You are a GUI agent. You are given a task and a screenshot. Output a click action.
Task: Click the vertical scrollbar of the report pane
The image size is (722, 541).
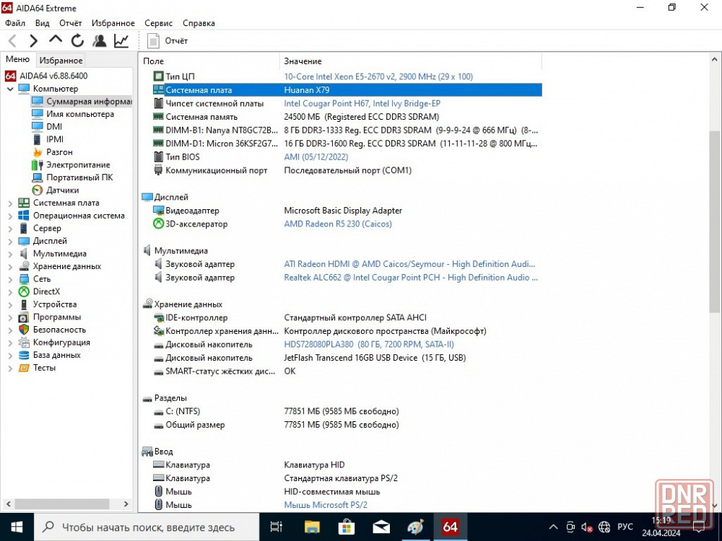point(714,221)
